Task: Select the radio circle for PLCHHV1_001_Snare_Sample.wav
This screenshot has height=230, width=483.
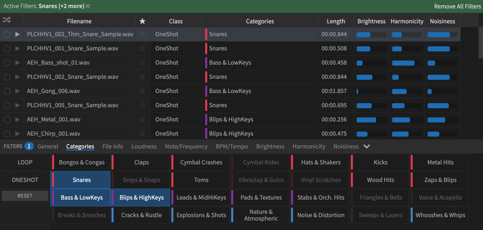Action: pos(7,48)
